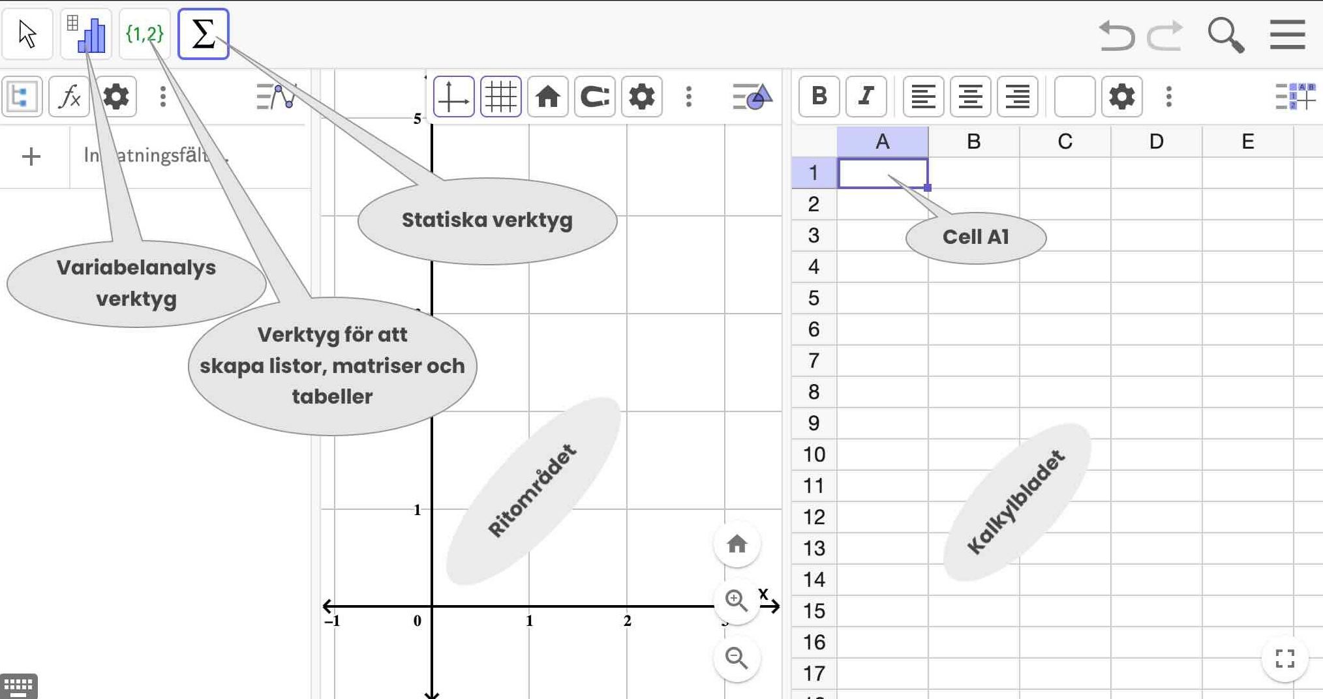Open graphics view more options menu

[689, 97]
